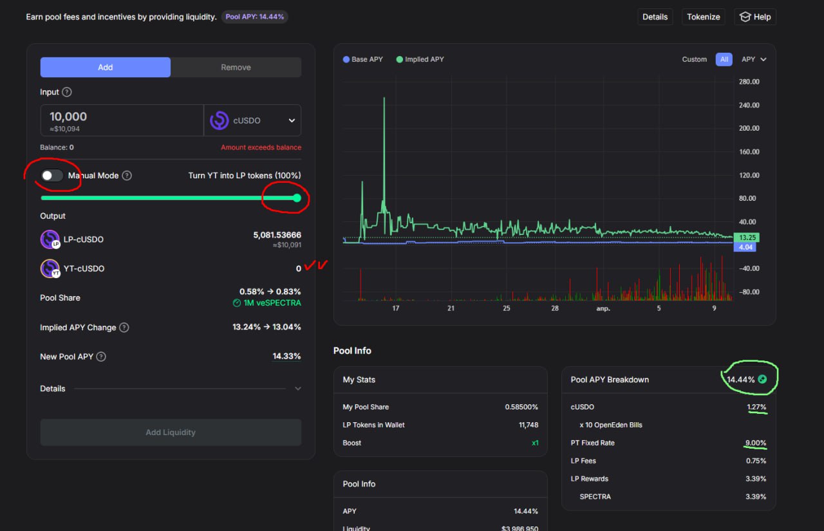Toggle Base APY series in chart legend
824x531 pixels.
pyautogui.click(x=363, y=59)
